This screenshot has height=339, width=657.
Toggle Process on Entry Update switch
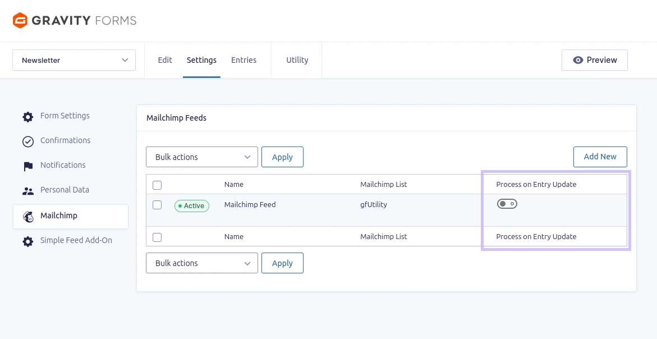[507, 204]
